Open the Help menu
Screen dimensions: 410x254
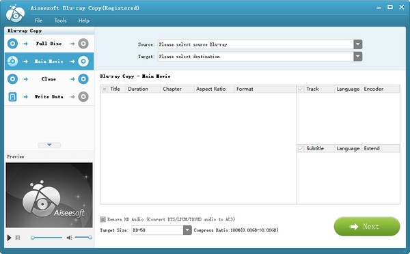(x=84, y=20)
